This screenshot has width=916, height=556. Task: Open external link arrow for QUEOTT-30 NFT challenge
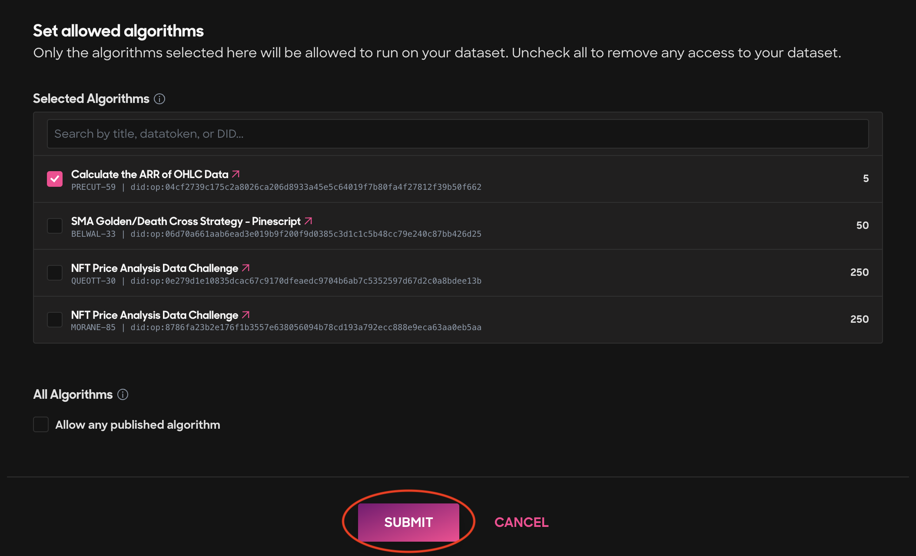pos(246,268)
